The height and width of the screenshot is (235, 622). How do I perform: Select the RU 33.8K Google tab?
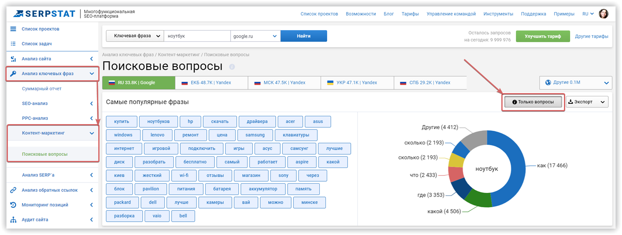pos(138,82)
